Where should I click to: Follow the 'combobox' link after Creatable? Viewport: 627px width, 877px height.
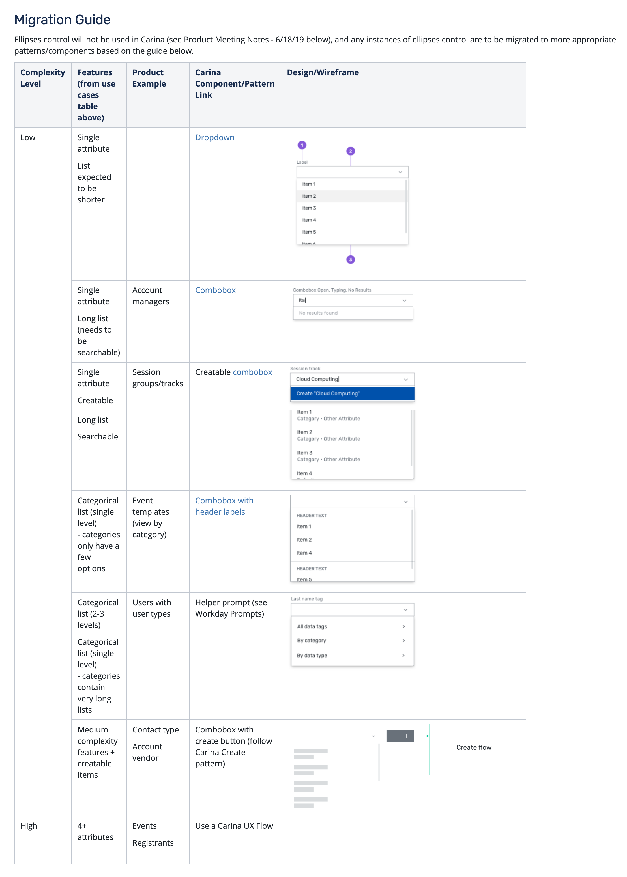pos(252,372)
